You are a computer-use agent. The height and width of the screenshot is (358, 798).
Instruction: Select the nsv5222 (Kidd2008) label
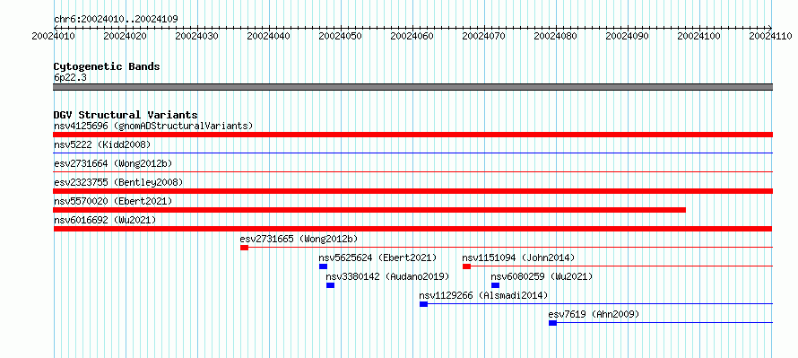coord(102,144)
